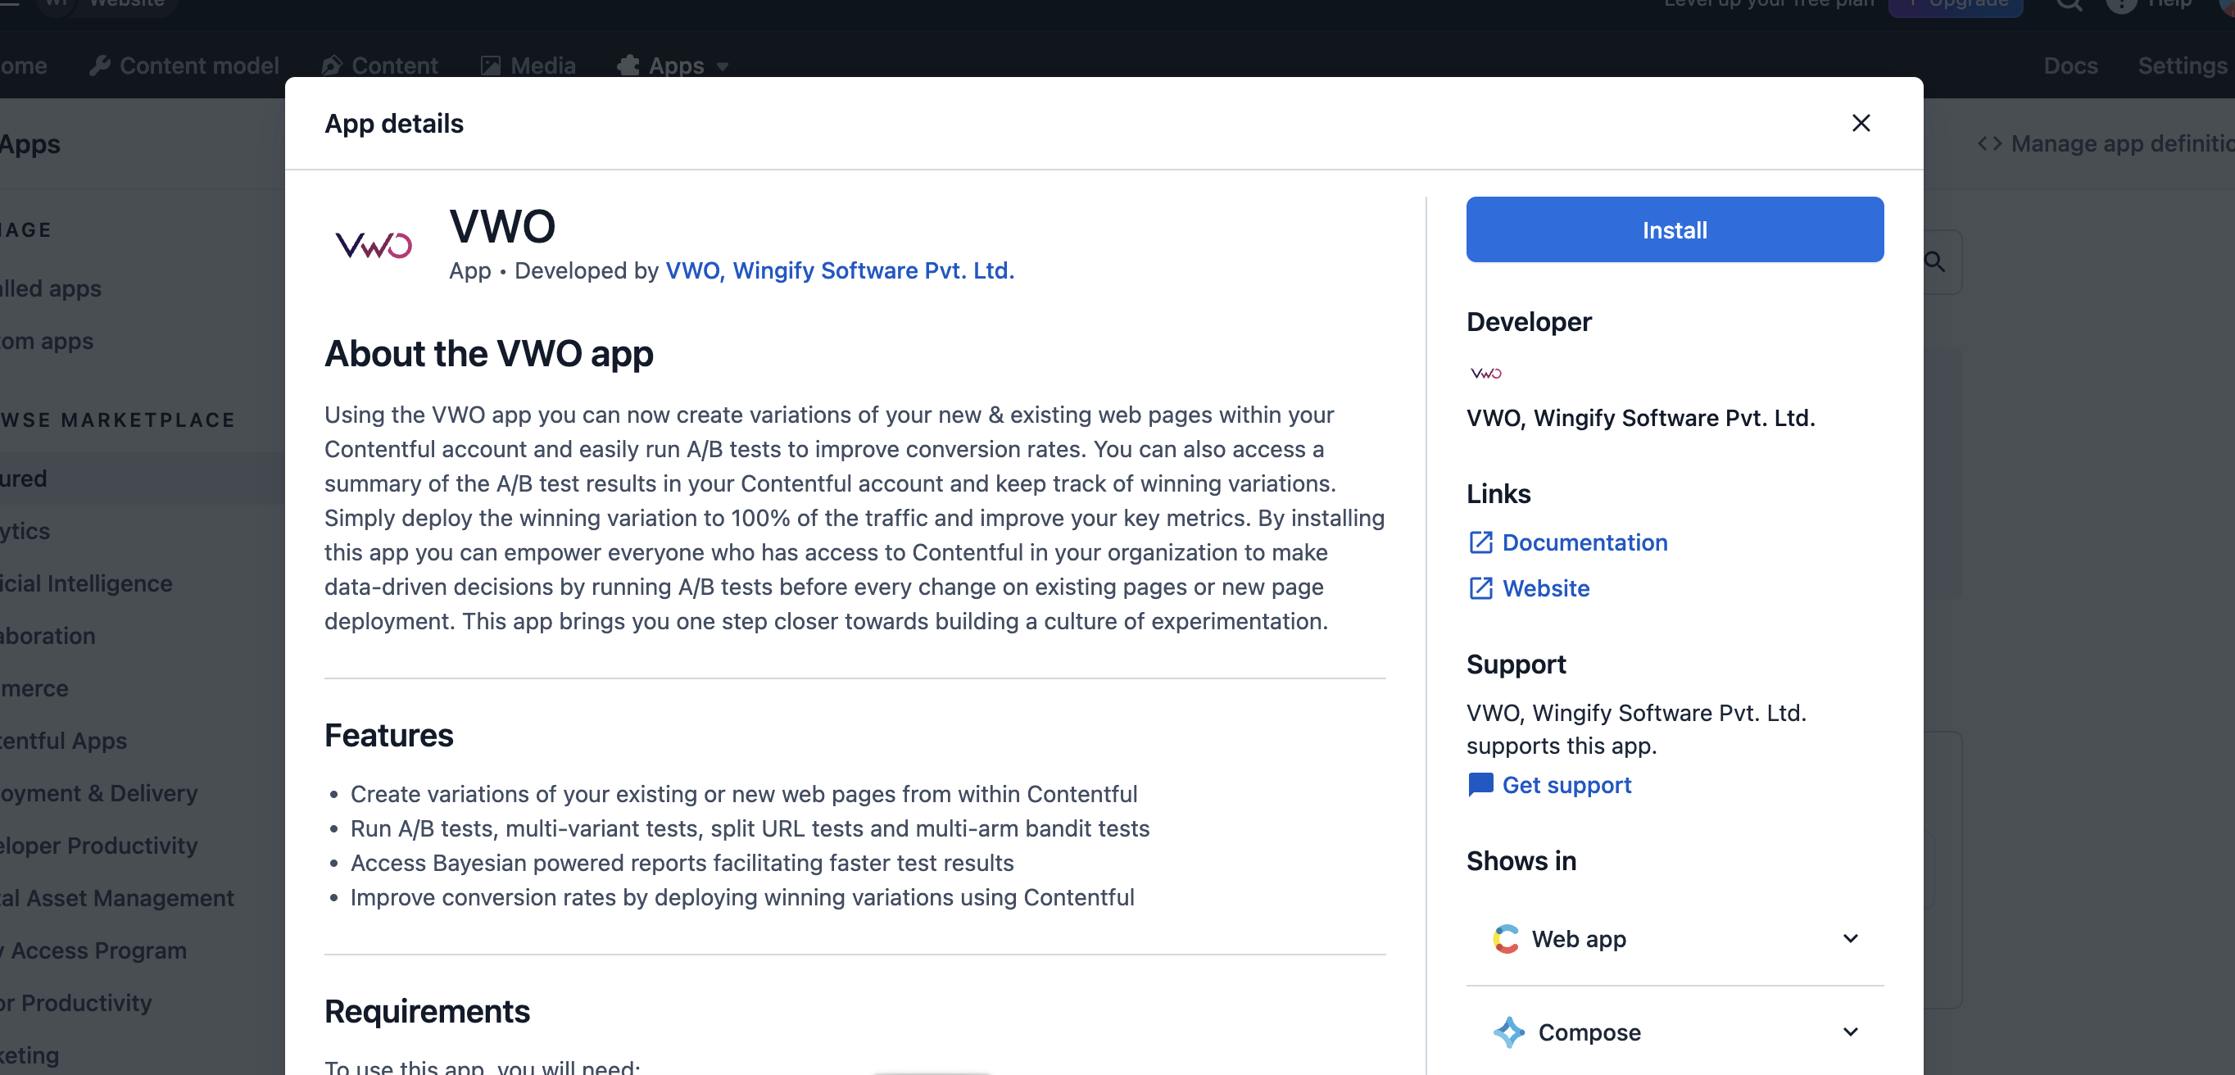The height and width of the screenshot is (1075, 2235).
Task: Install the VWO app
Action: tap(1674, 229)
